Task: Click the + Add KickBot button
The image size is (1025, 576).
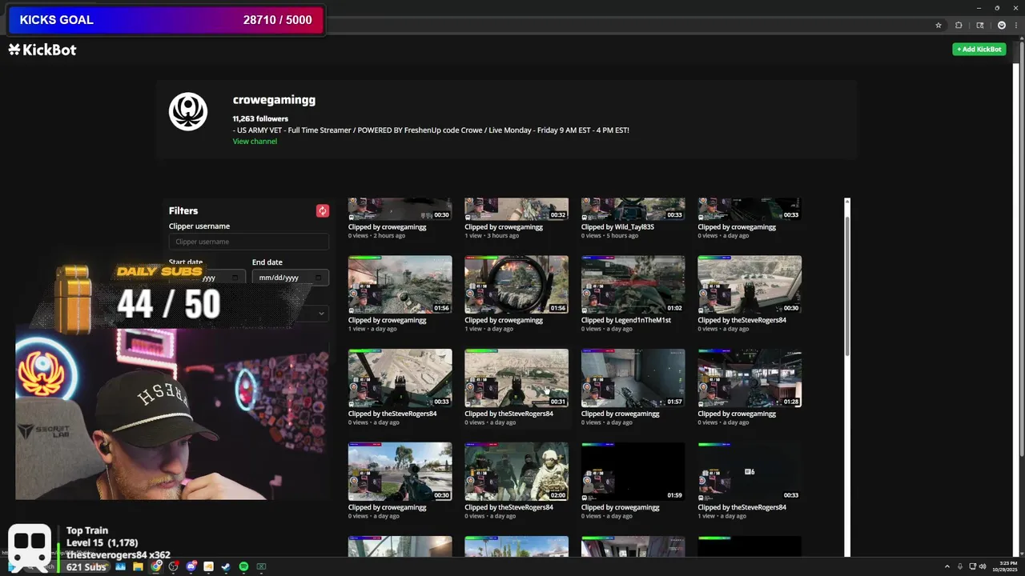Action: (x=979, y=50)
